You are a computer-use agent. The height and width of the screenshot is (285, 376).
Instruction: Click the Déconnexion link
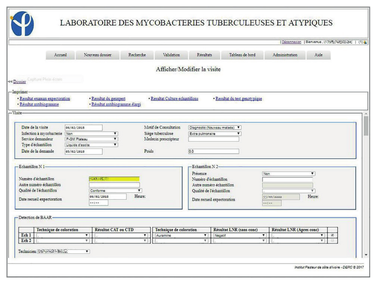coord(291,42)
